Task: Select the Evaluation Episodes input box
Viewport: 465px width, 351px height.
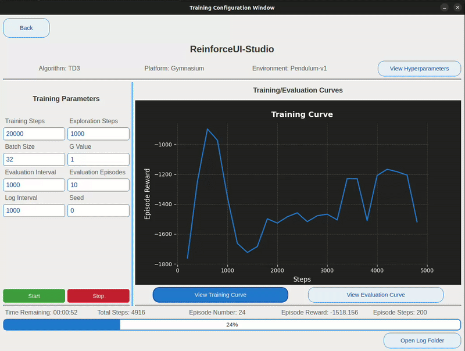Action: click(x=98, y=185)
